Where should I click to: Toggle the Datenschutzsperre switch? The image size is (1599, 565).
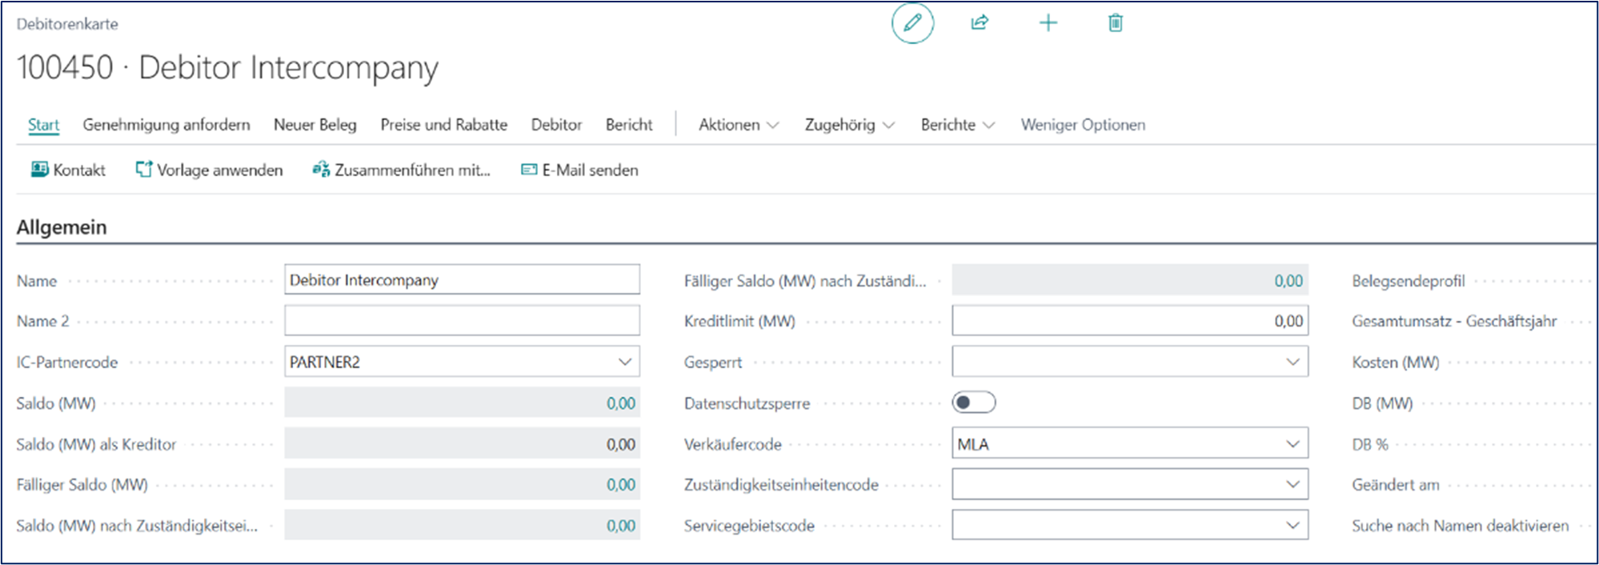973,403
